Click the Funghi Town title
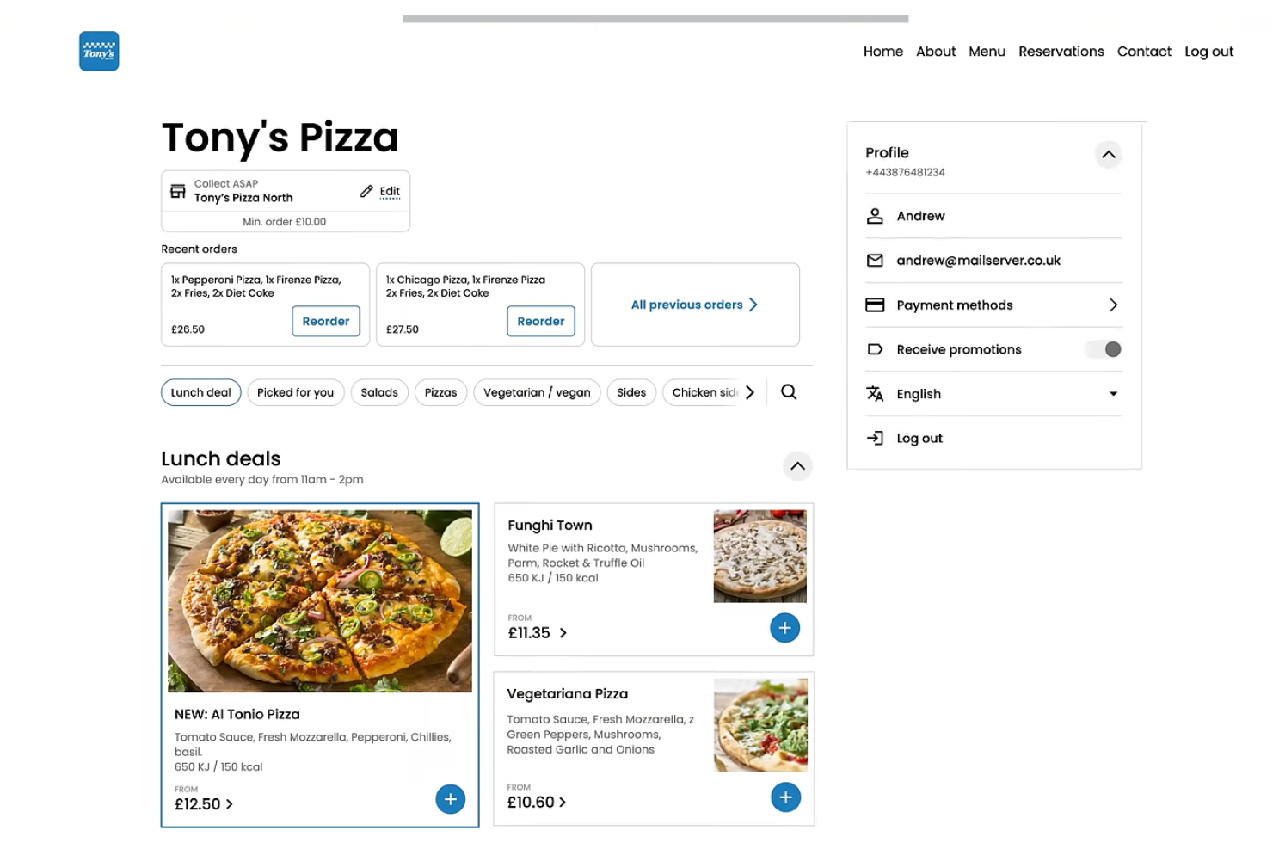 point(550,526)
